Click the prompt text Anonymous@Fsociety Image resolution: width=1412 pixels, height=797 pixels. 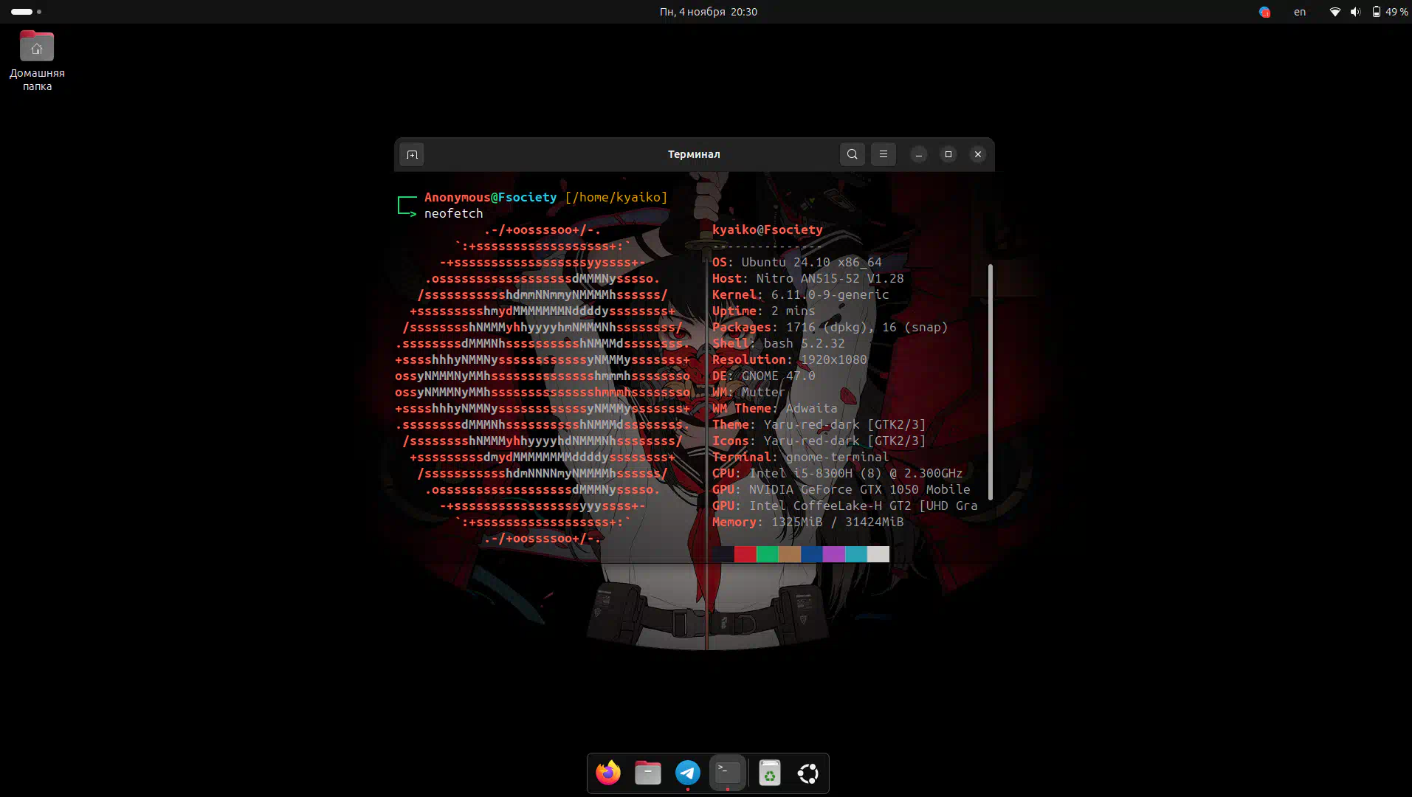(x=490, y=197)
